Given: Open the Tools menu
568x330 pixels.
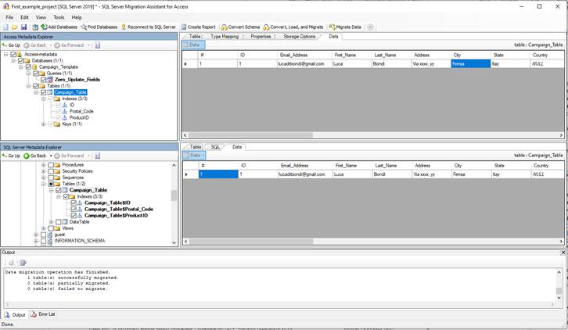Looking at the screenshot, I should pyautogui.click(x=59, y=17).
